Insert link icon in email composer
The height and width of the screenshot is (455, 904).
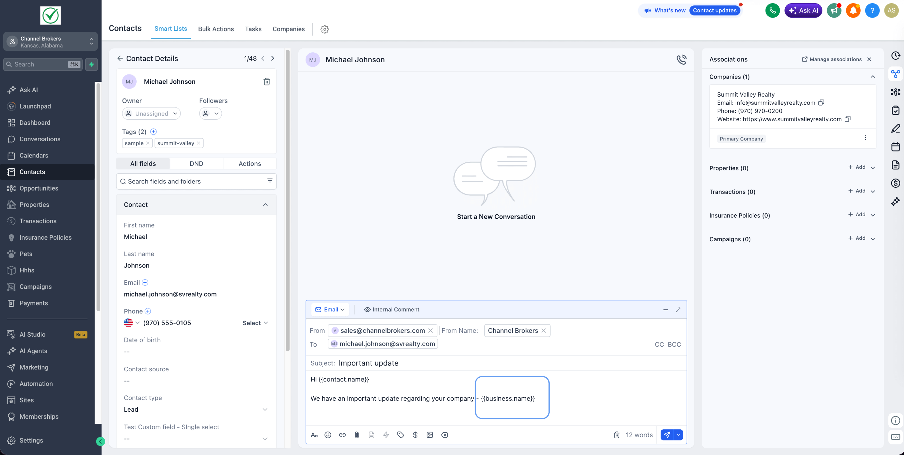(342, 435)
